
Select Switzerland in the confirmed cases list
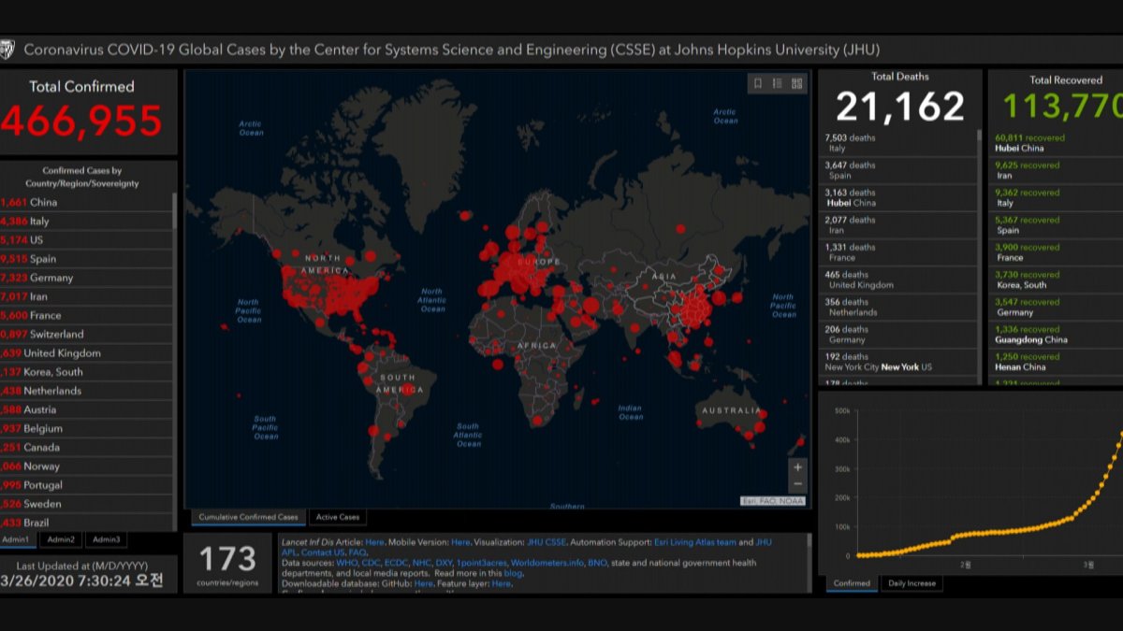point(86,334)
